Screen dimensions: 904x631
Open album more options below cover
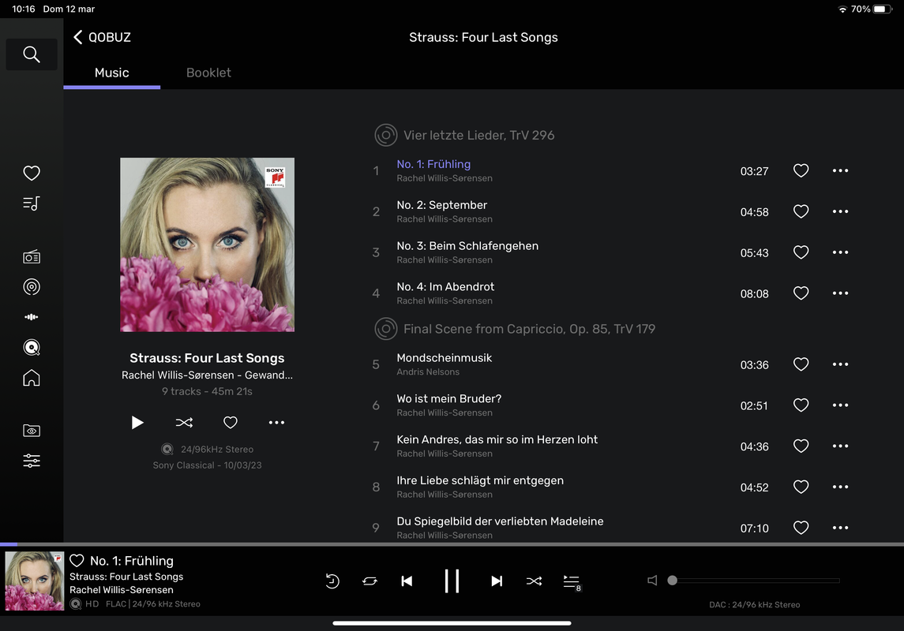click(277, 423)
